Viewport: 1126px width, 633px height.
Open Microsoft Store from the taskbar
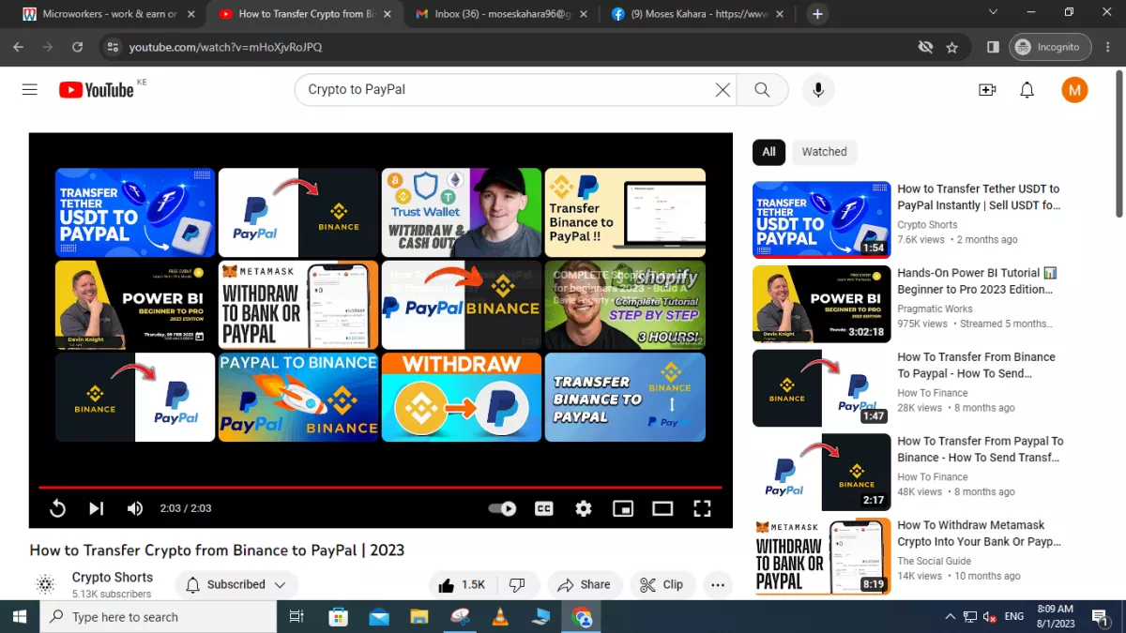[339, 616]
